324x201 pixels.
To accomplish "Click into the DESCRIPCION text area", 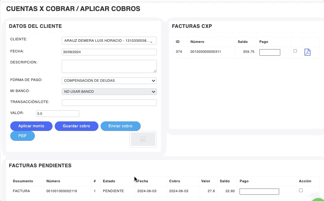I will point(109,66).
